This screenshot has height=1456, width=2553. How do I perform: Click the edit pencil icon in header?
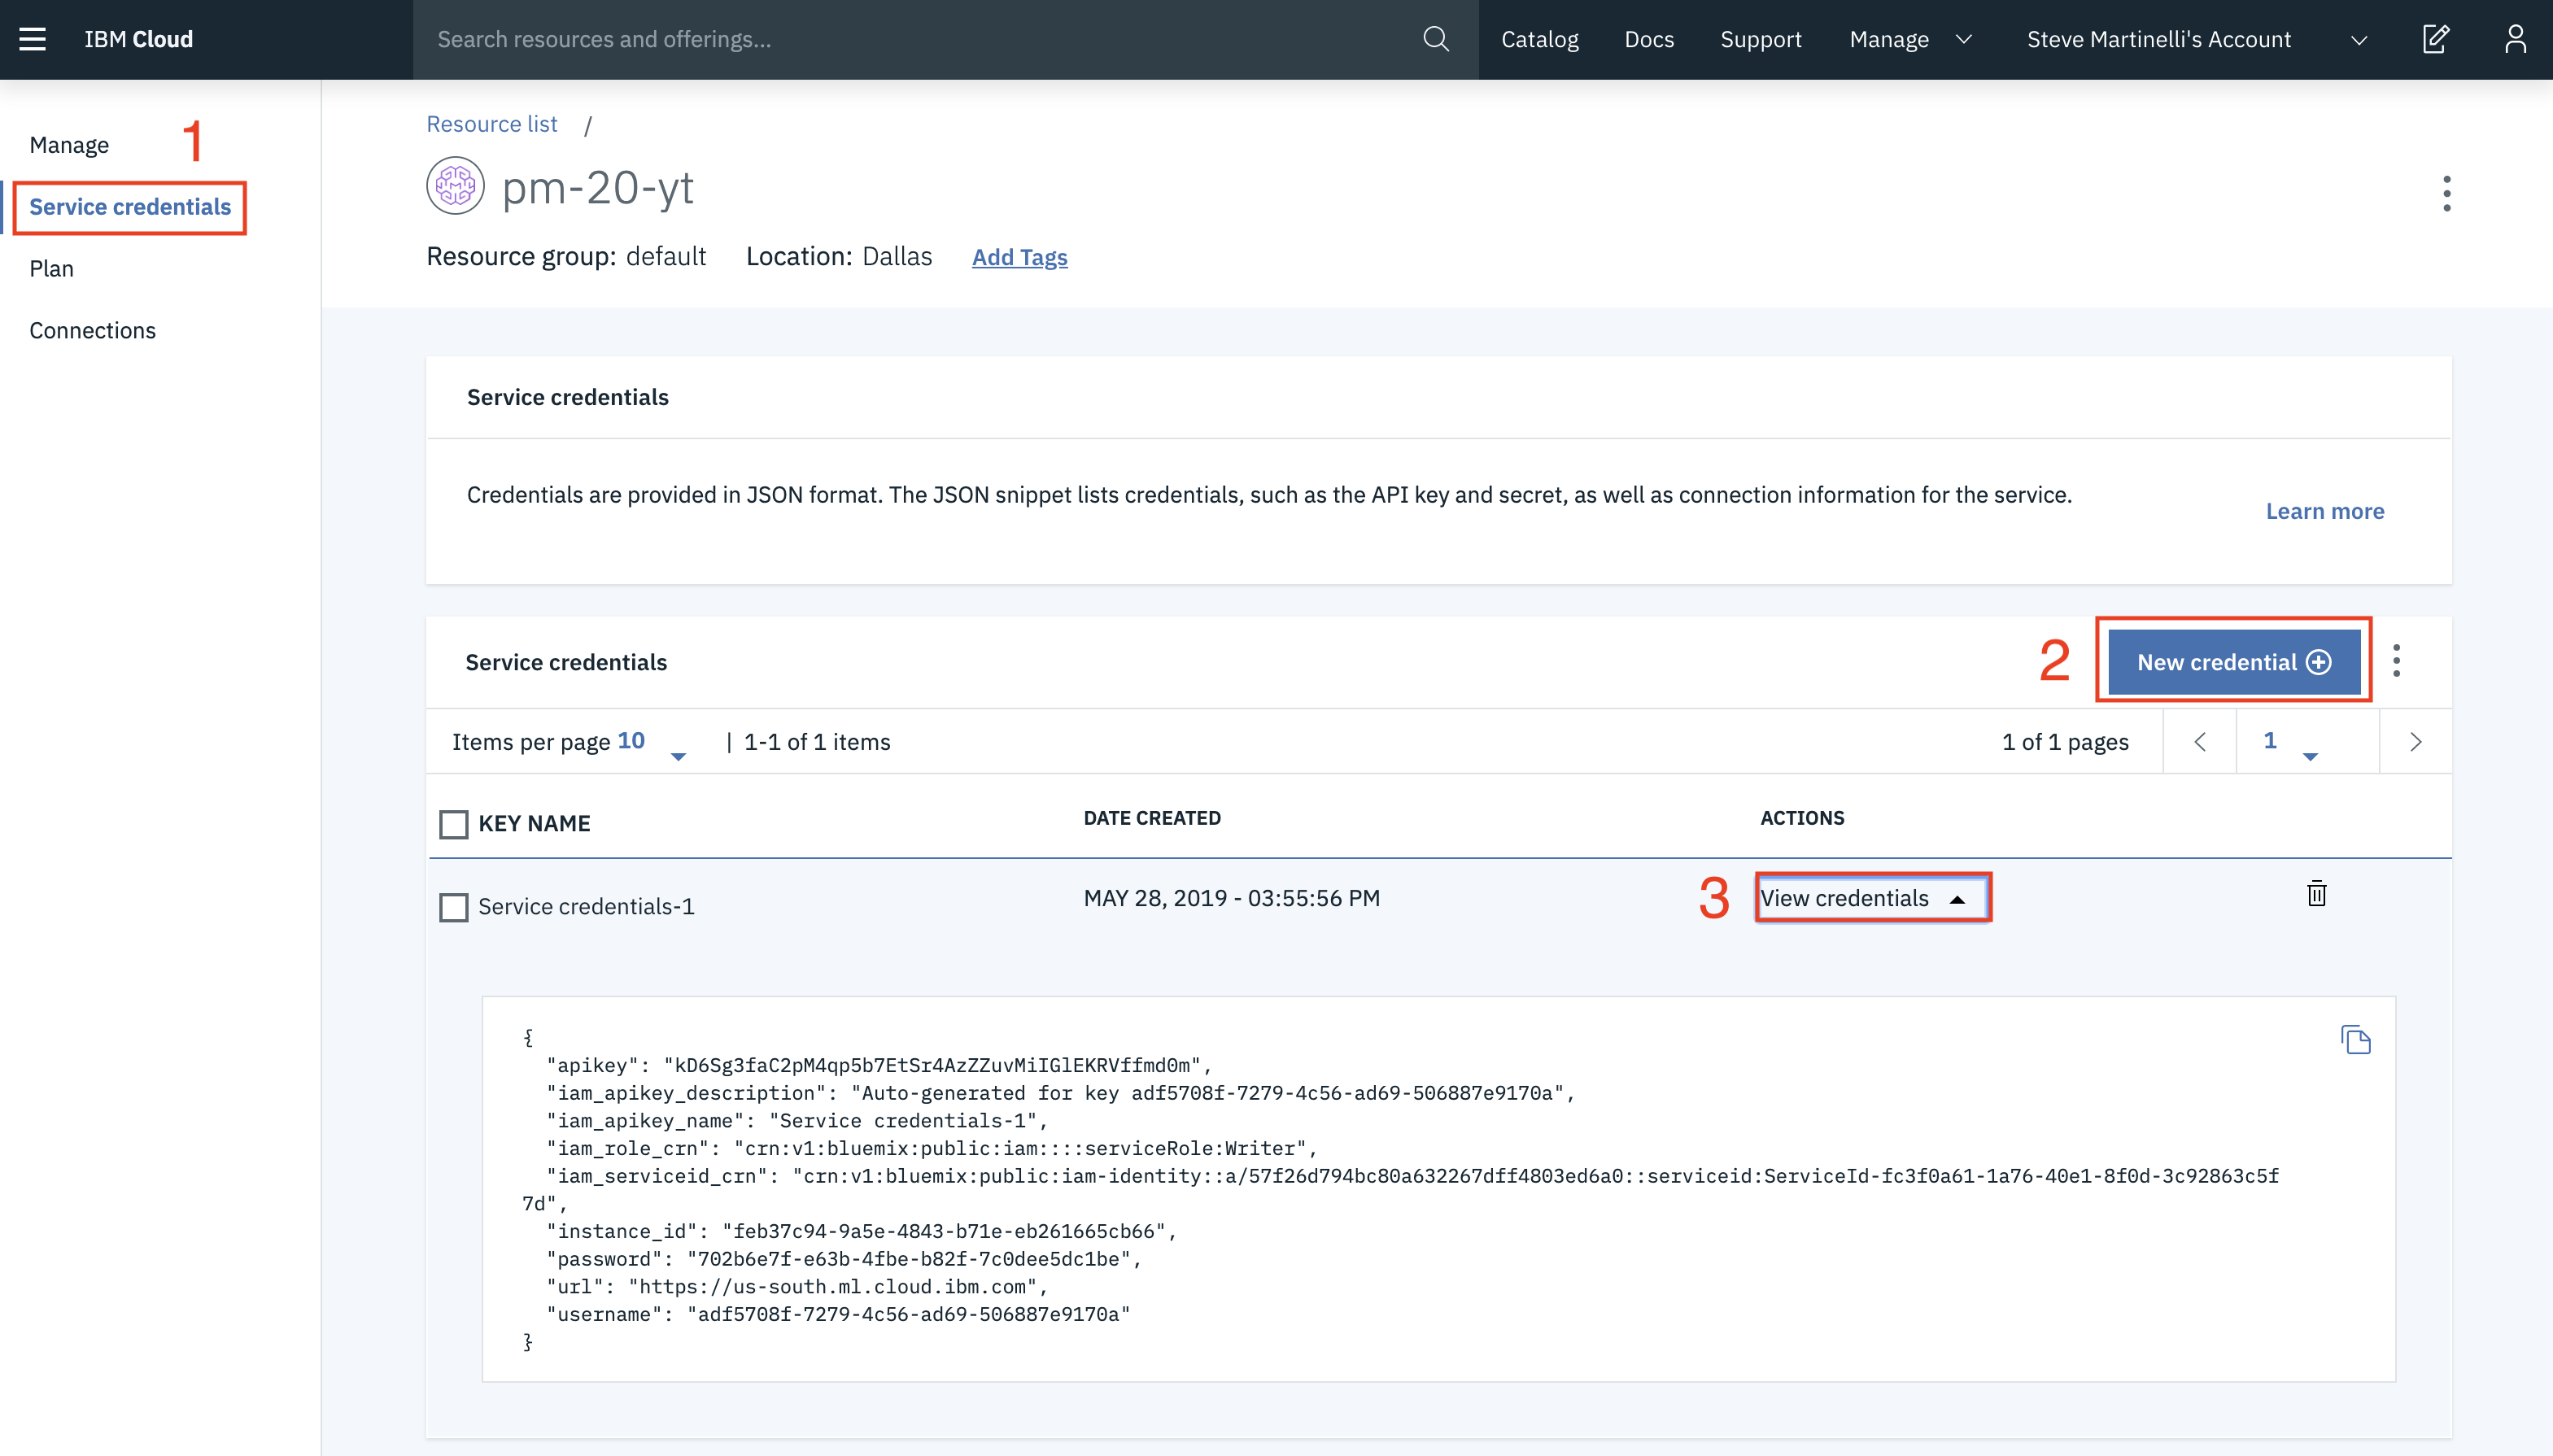2436,39
